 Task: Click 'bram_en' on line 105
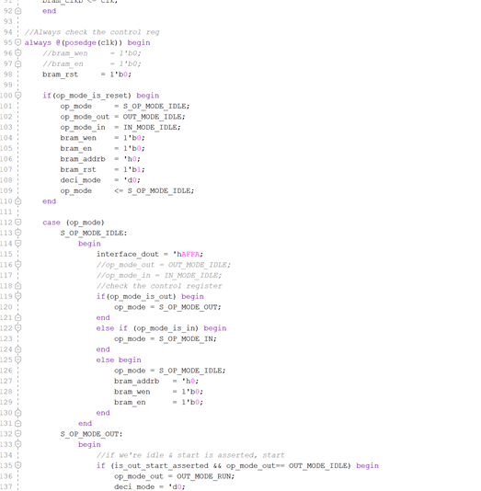click(x=76, y=148)
